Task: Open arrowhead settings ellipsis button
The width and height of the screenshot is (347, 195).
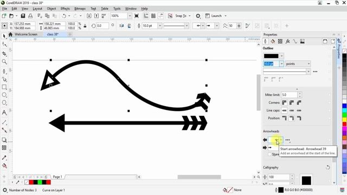Action: click(287, 140)
